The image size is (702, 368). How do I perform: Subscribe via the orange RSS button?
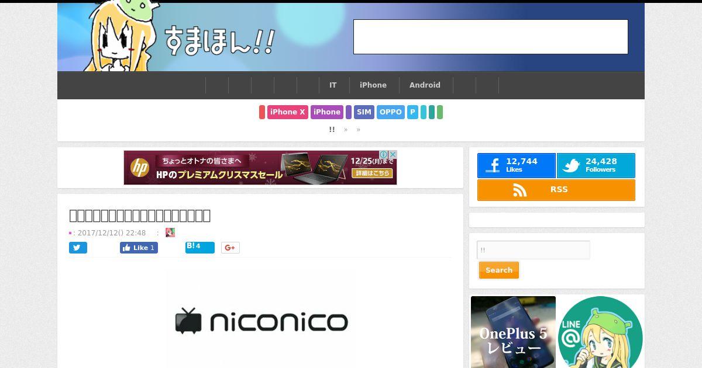[x=556, y=190]
